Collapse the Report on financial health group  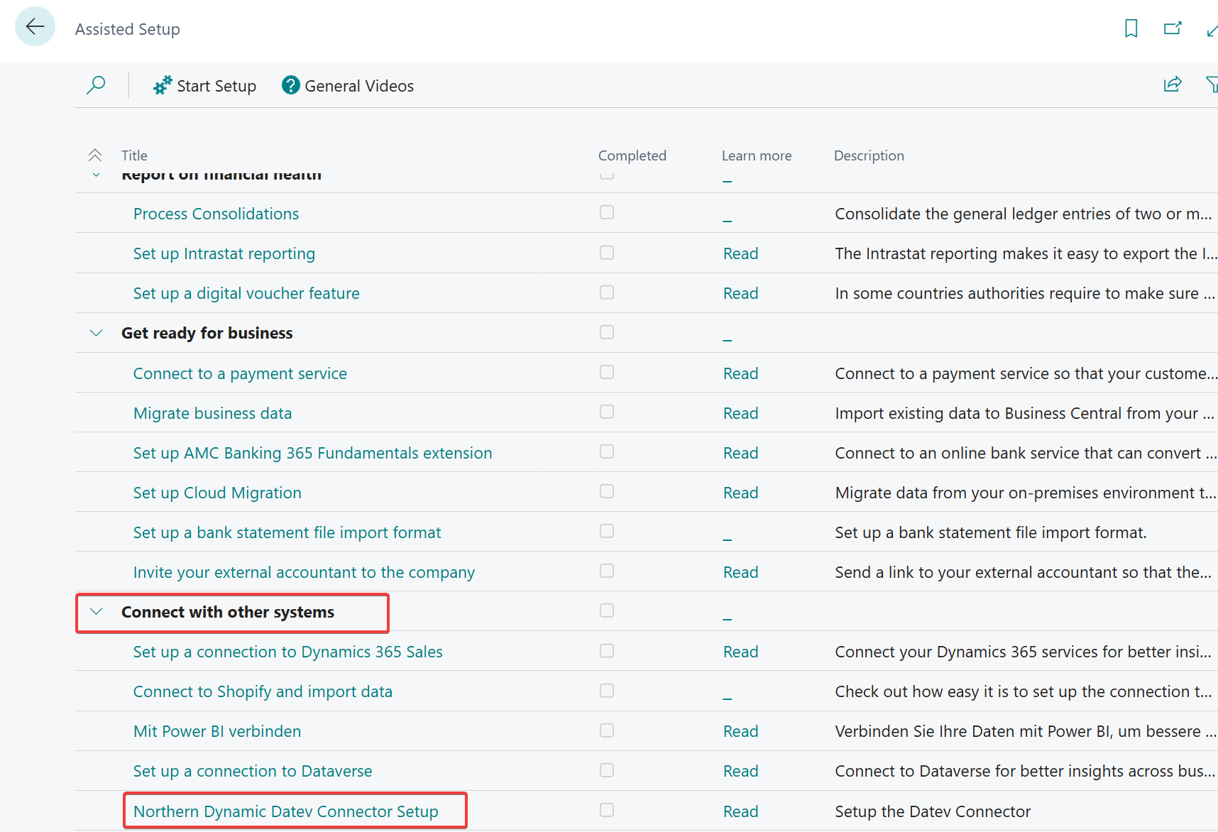point(97,175)
